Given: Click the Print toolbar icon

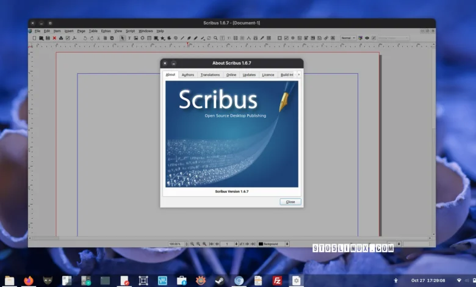Looking at the screenshot, I should (61, 38).
